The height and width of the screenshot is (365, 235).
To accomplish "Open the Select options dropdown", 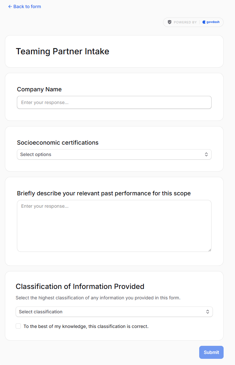I will pos(114,154).
